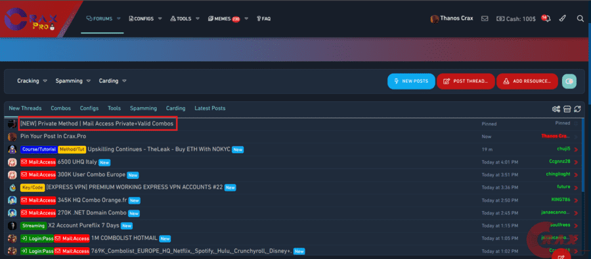Click avatar beside Upskilling Continues thread
This screenshot has width=591, height=259.
12,149
